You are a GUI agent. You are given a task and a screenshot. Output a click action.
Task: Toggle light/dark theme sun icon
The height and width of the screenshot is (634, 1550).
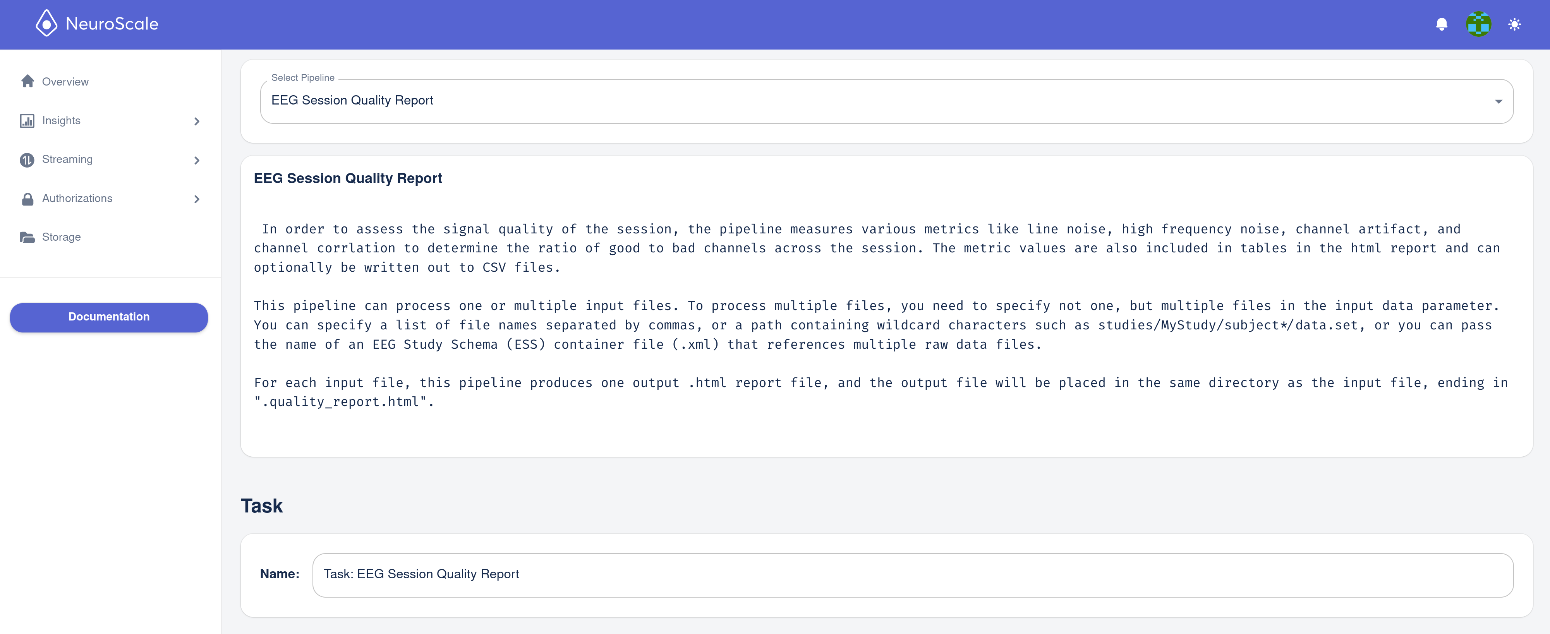(1514, 24)
